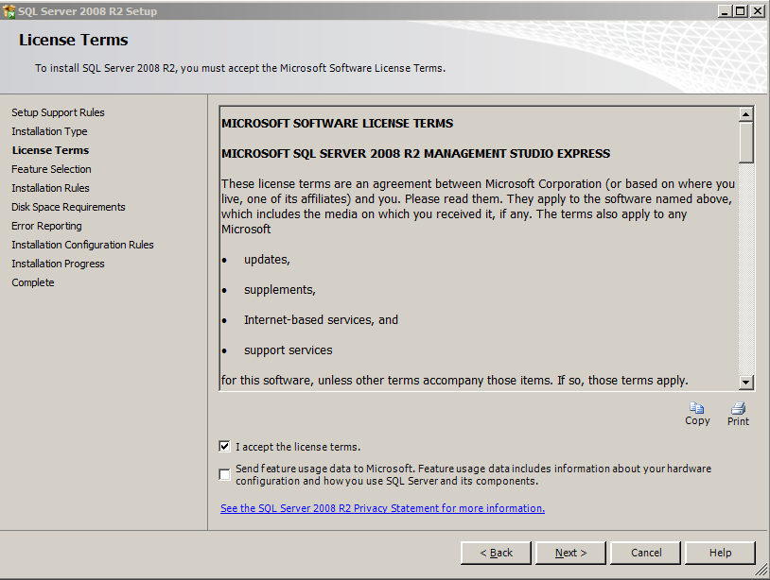The width and height of the screenshot is (770, 580).
Task: Select Installation Rules step
Action: click(x=50, y=188)
